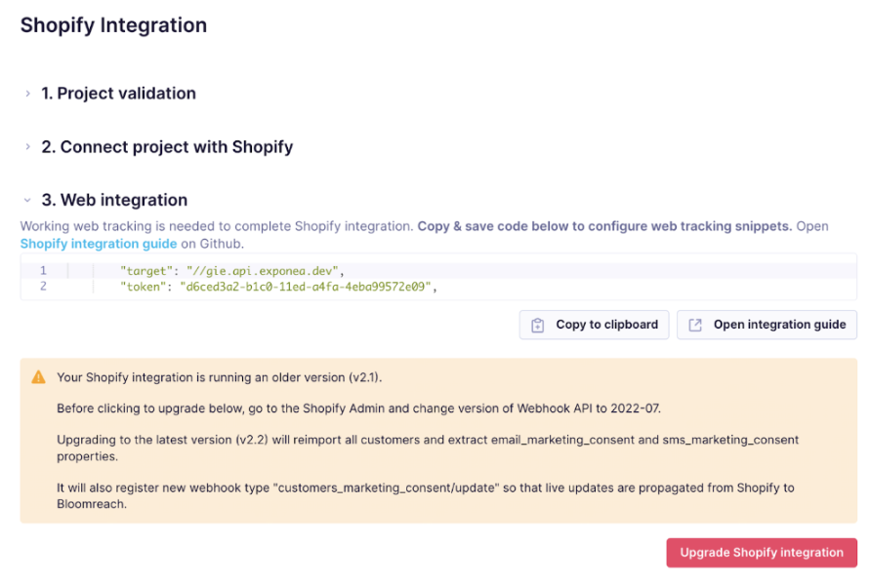
Task: Click the "1. Project validation" heading
Action: 119,94
